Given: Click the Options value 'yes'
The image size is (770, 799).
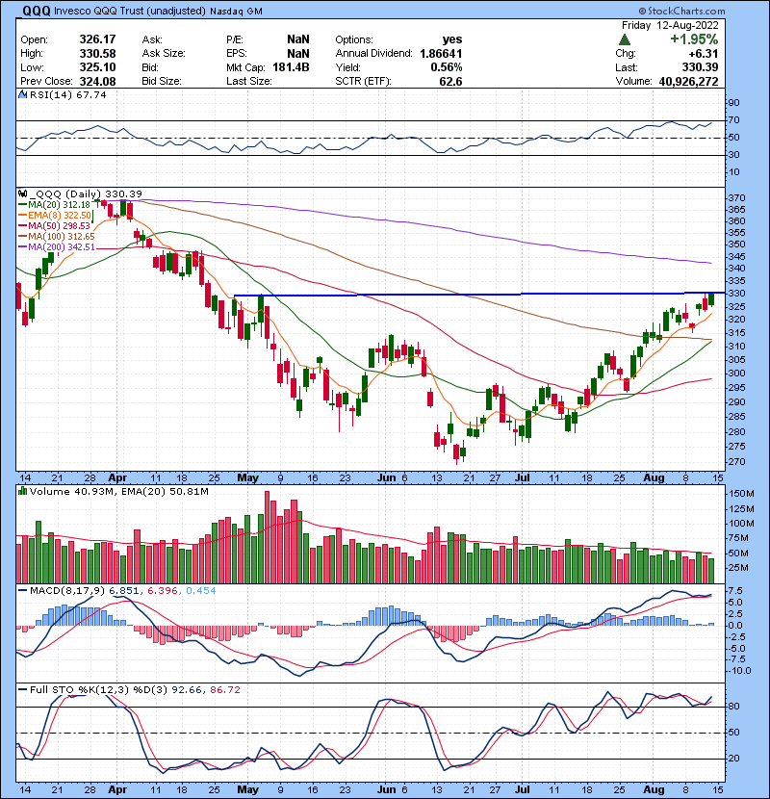Looking at the screenshot, I should (452, 39).
